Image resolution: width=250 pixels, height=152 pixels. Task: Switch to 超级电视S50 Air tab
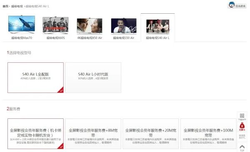coord(124,38)
